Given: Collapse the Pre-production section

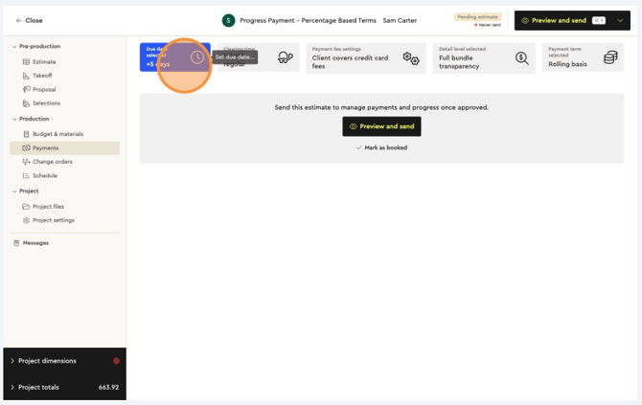Looking at the screenshot, I should [14, 46].
